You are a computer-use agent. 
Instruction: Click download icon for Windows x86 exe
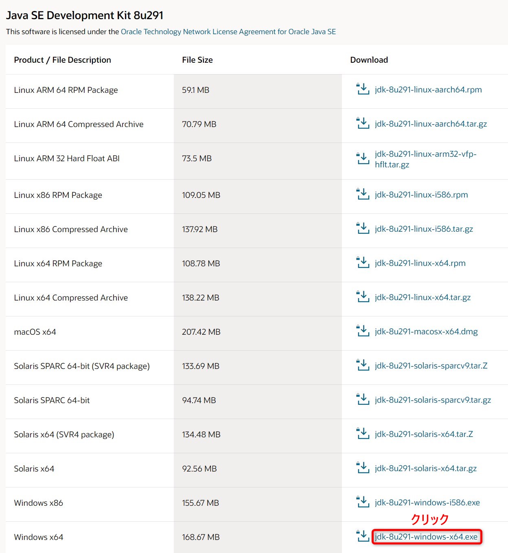(x=363, y=502)
